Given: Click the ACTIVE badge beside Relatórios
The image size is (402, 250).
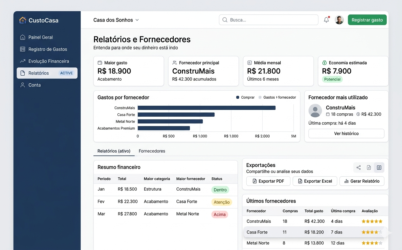Looking at the screenshot, I should tap(66, 73).
